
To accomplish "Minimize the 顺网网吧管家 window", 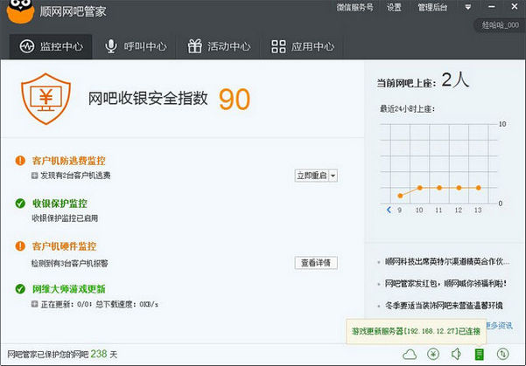I will pyautogui.click(x=492, y=7).
